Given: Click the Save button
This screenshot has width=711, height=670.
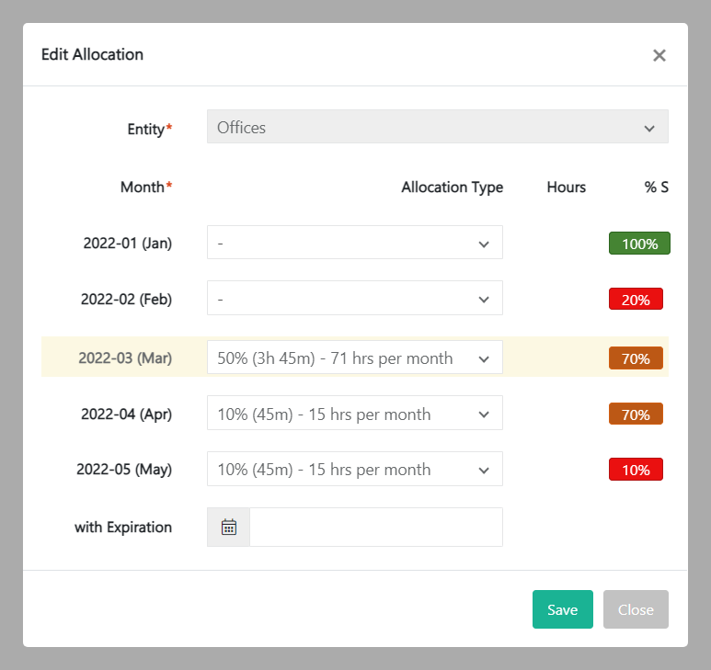Looking at the screenshot, I should [562, 609].
